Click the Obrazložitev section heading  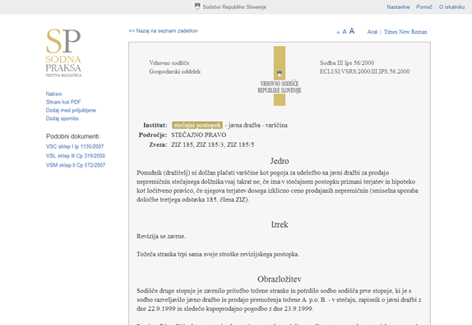280,279
